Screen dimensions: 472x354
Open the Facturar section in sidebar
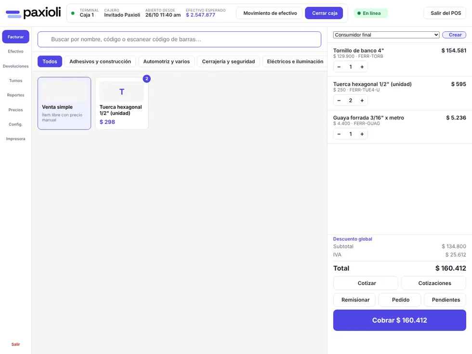15,37
